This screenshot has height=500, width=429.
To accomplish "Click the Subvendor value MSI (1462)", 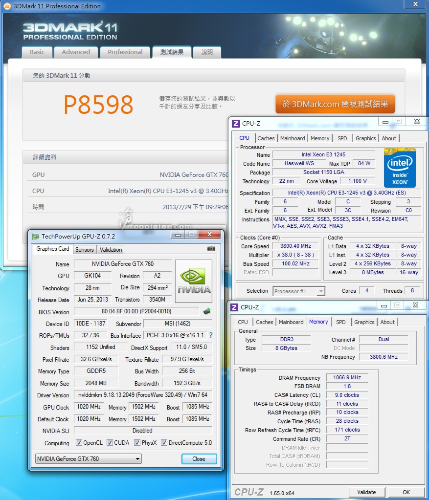I will 178,324.
